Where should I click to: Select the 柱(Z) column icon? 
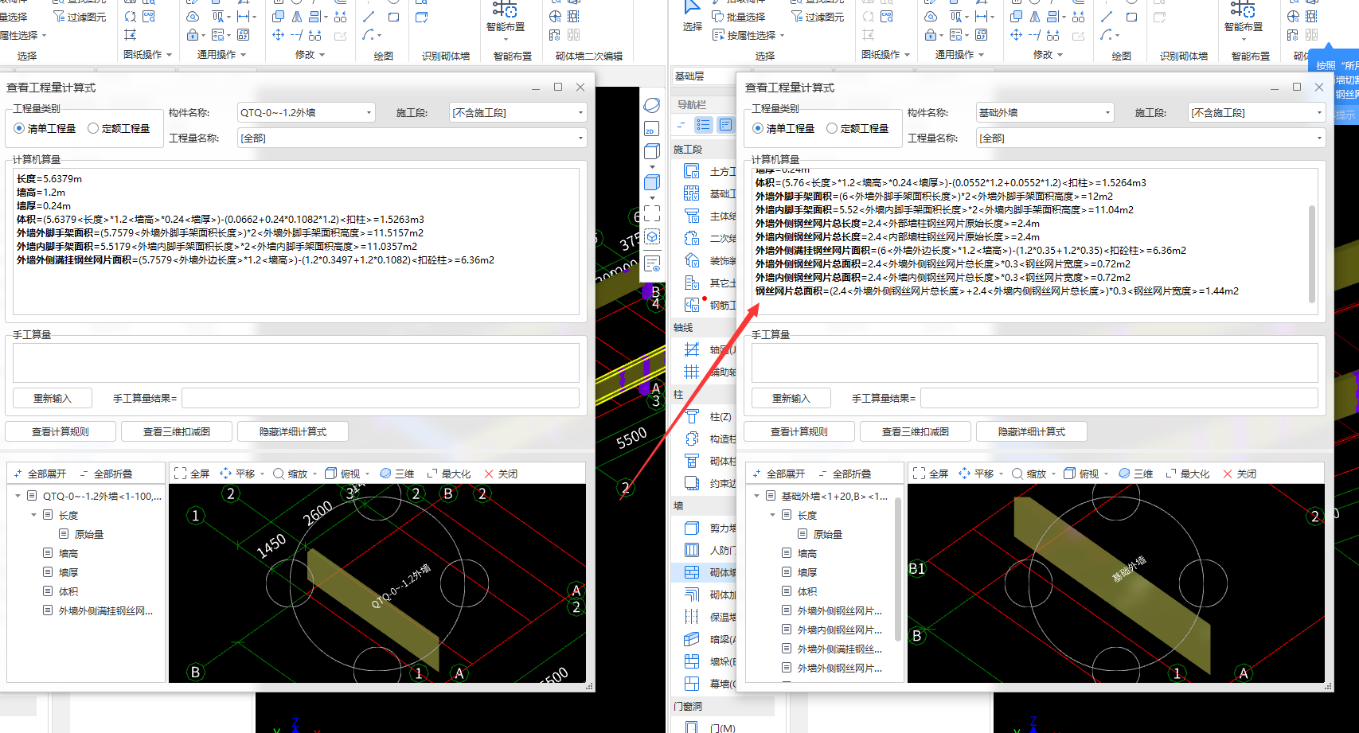pyautogui.click(x=692, y=416)
